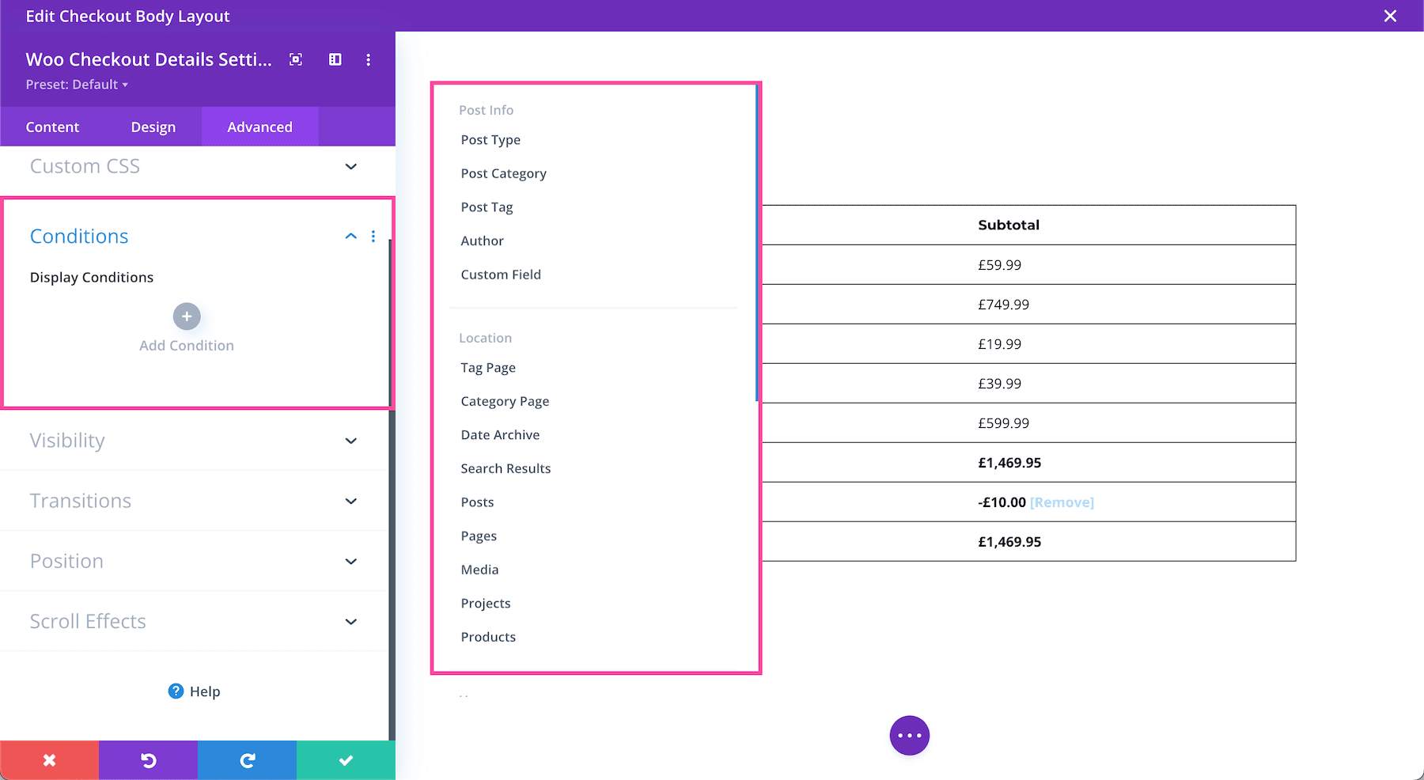Switch to the Content tab
Image resolution: width=1424 pixels, height=780 pixels.
pyautogui.click(x=52, y=127)
